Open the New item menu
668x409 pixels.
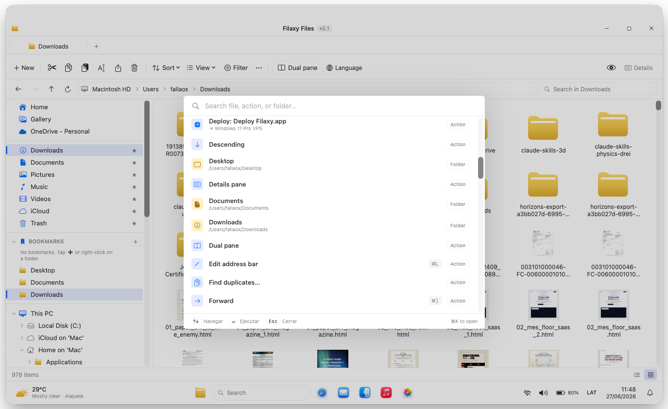(x=24, y=68)
